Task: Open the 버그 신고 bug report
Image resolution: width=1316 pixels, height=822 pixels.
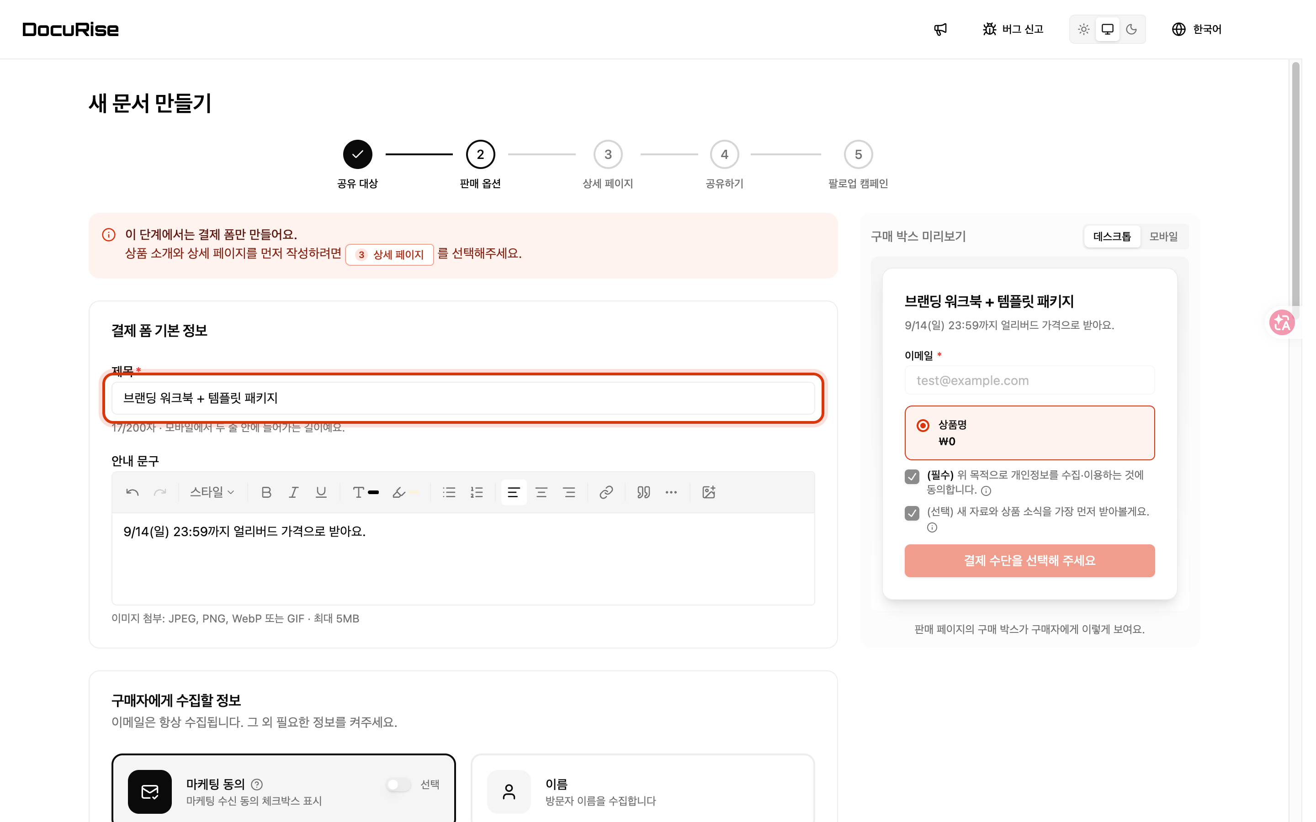Action: click(x=1013, y=29)
